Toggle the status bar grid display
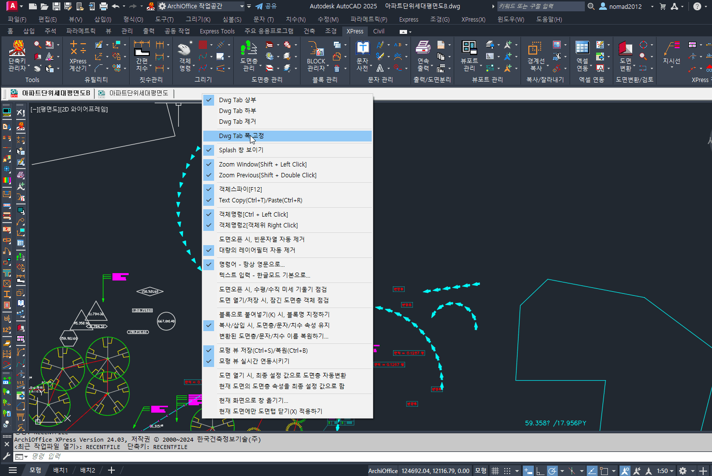This screenshot has width=712, height=476. tap(495, 471)
